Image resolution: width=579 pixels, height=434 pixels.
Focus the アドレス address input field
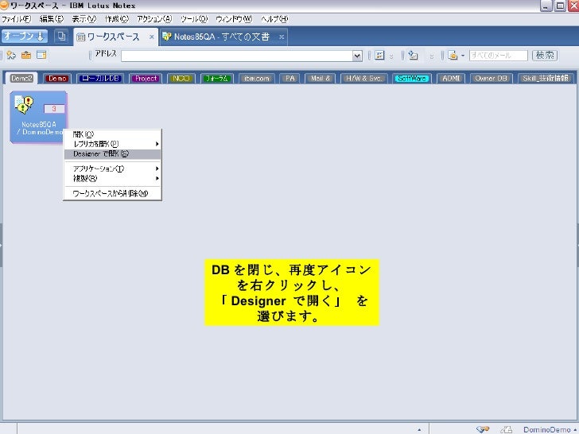tap(237, 56)
